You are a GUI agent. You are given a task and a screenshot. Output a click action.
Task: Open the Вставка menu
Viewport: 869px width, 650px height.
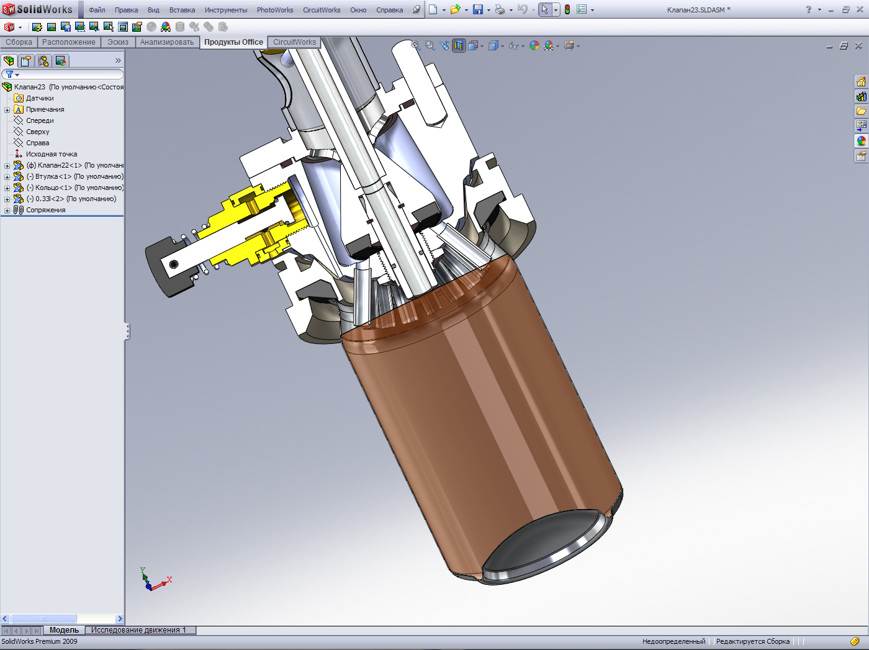click(182, 10)
